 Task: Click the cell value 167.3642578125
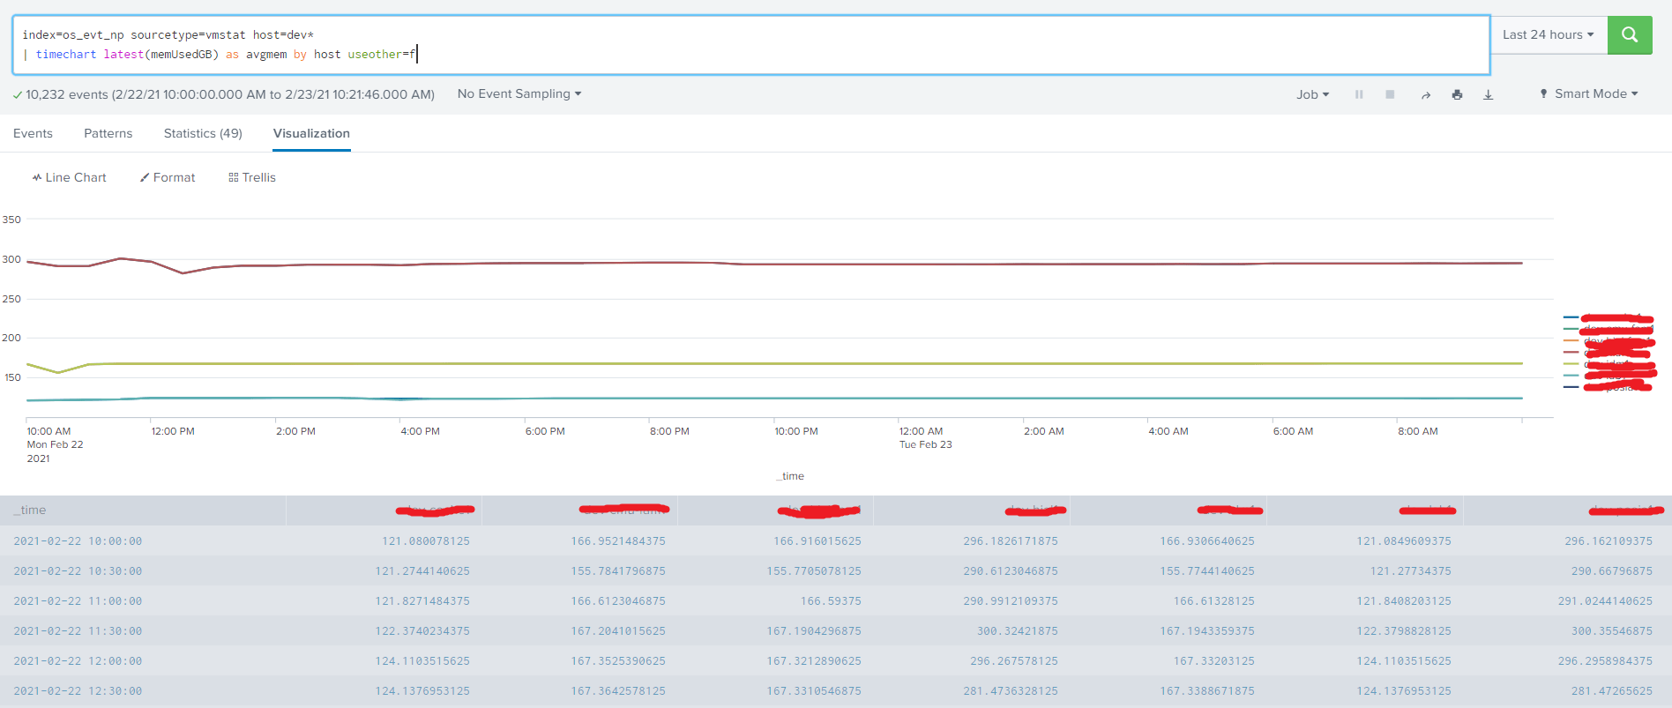[618, 691]
